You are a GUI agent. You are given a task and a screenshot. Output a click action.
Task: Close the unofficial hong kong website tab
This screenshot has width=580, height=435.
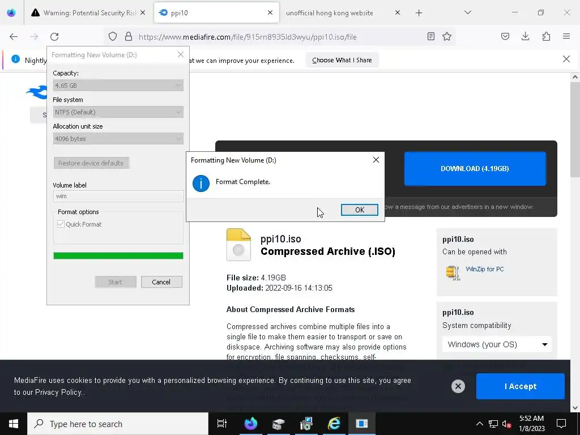click(397, 12)
